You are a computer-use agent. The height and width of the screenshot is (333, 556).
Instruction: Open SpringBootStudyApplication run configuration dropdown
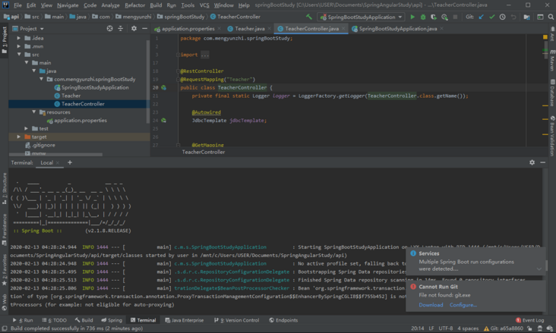[x=360, y=17]
